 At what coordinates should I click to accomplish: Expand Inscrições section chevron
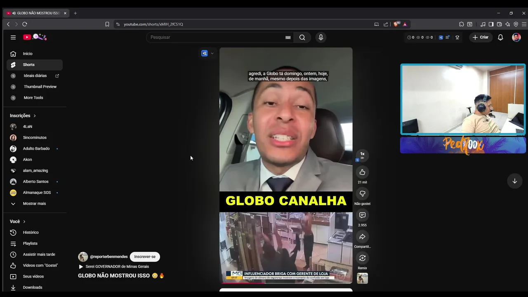click(x=35, y=116)
